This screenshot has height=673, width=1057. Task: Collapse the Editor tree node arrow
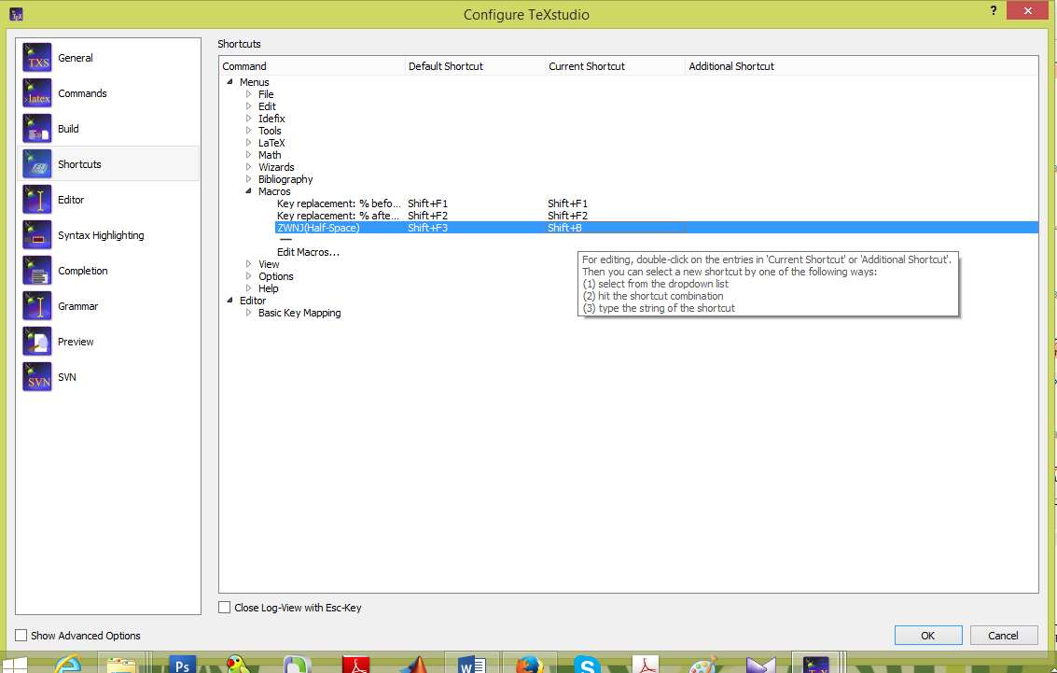229,300
